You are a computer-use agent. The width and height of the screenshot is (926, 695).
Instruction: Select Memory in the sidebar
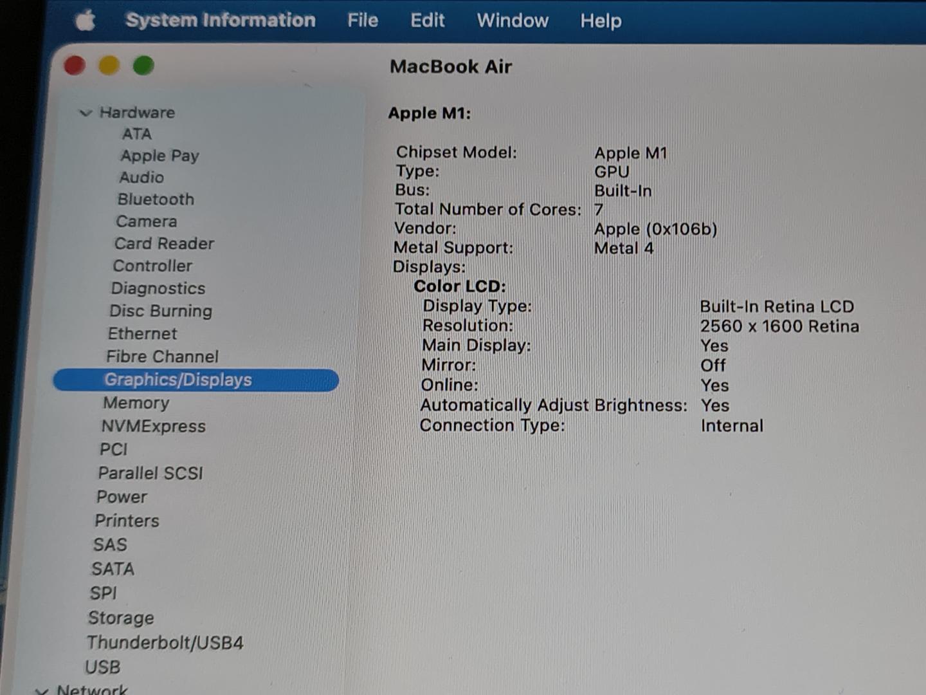(x=136, y=403)
